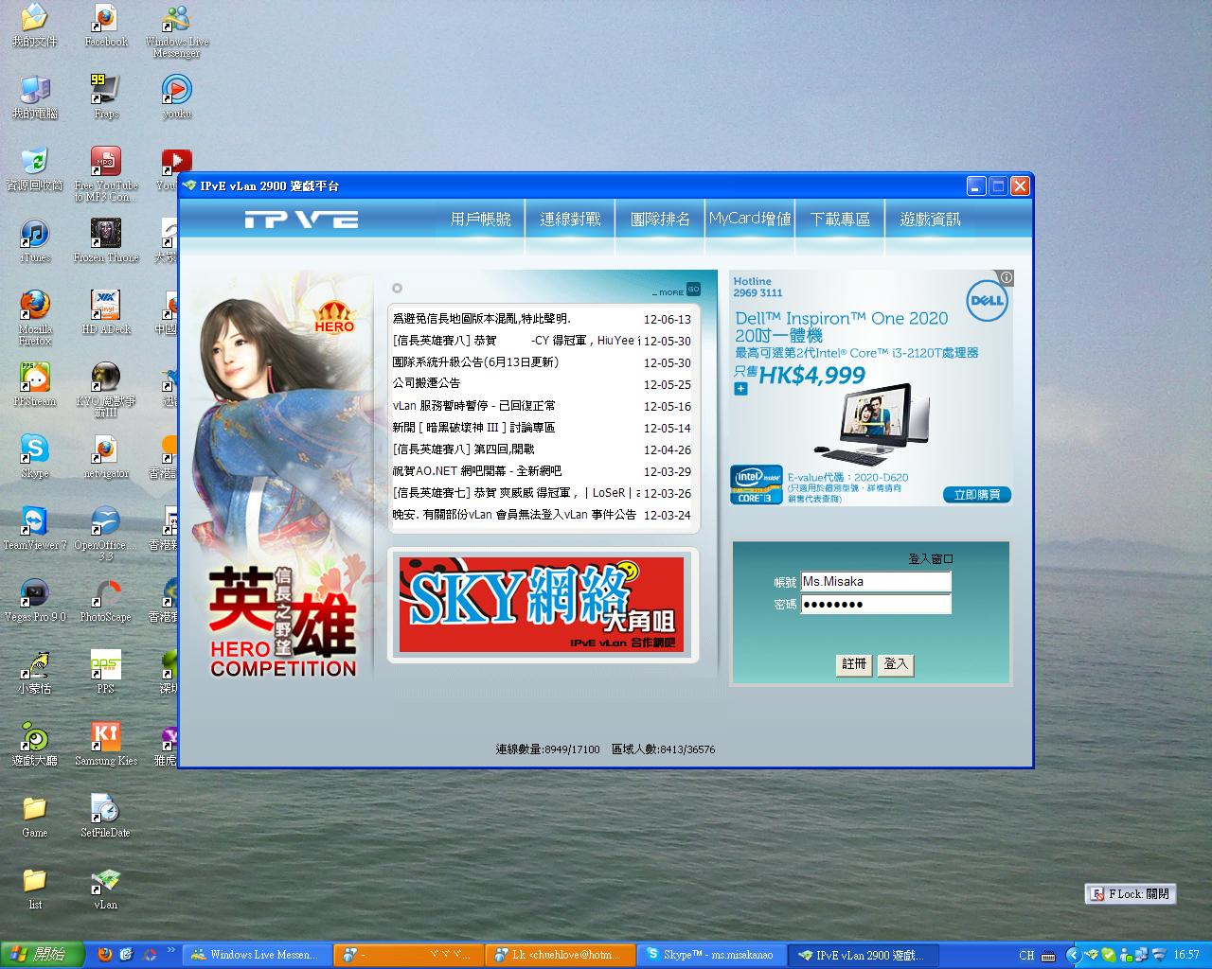Open the 小蒙恬 desktop shortcut

[34, 674]
